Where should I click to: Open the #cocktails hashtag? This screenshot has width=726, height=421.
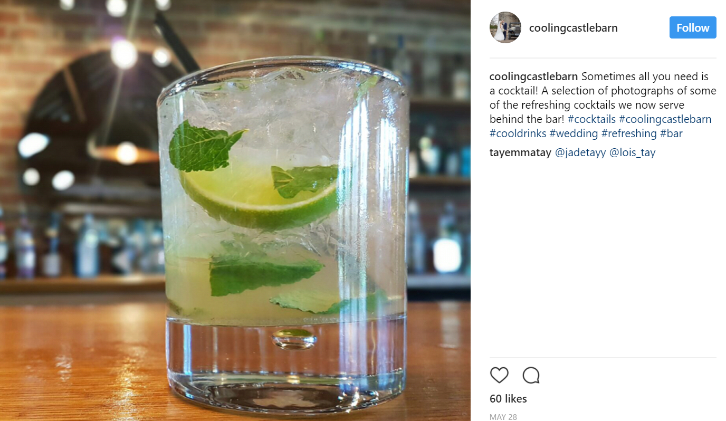[x=591, y=119]
